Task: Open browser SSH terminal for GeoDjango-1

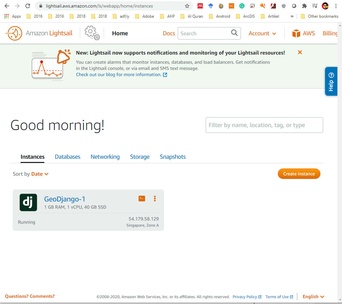Action: pyautogui.click(x=142, y=199)
